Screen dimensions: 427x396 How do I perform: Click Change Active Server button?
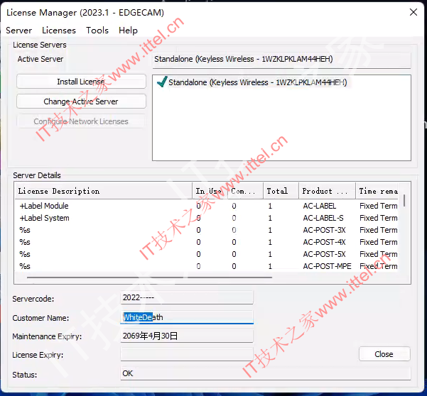click(x=81, y=101)
